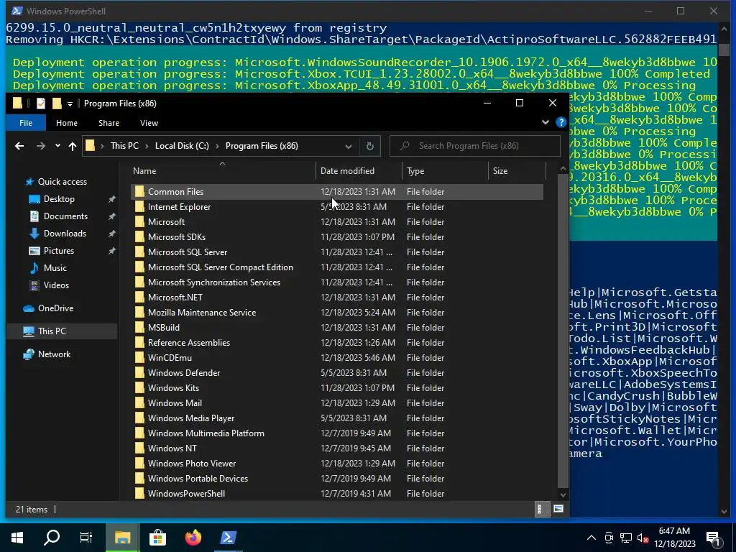
Task: Open Customize Quick Access Toolbar dropdown
Action: (70, 103)
